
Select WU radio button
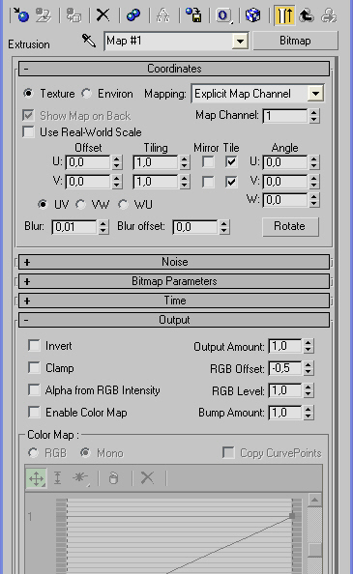tap(123, 204)
